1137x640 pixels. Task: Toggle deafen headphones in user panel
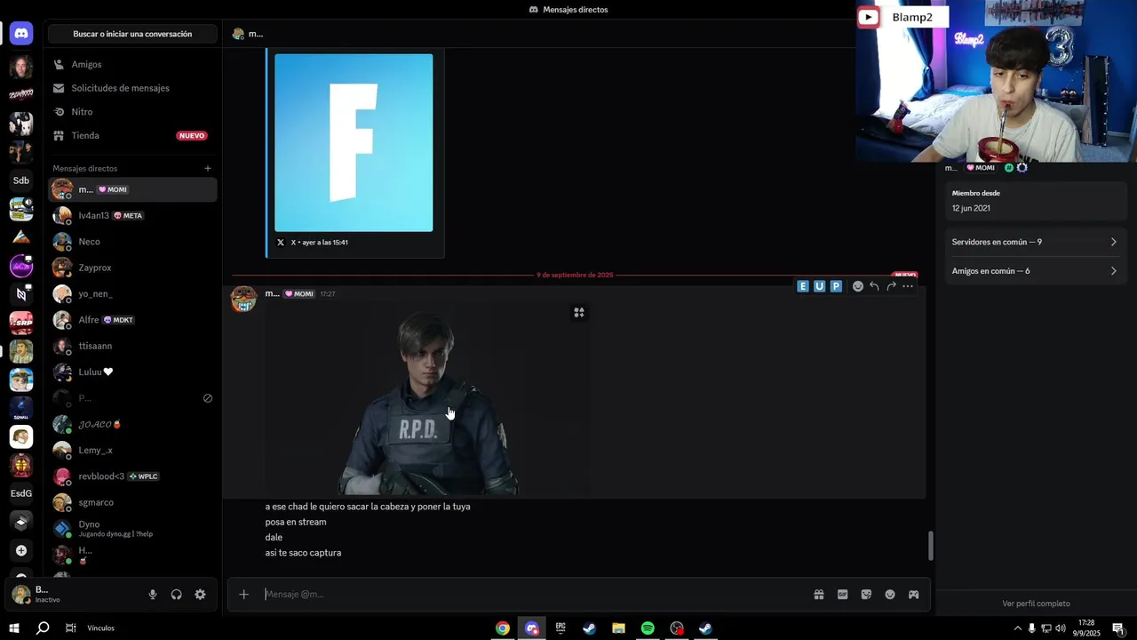click(176, 595)
